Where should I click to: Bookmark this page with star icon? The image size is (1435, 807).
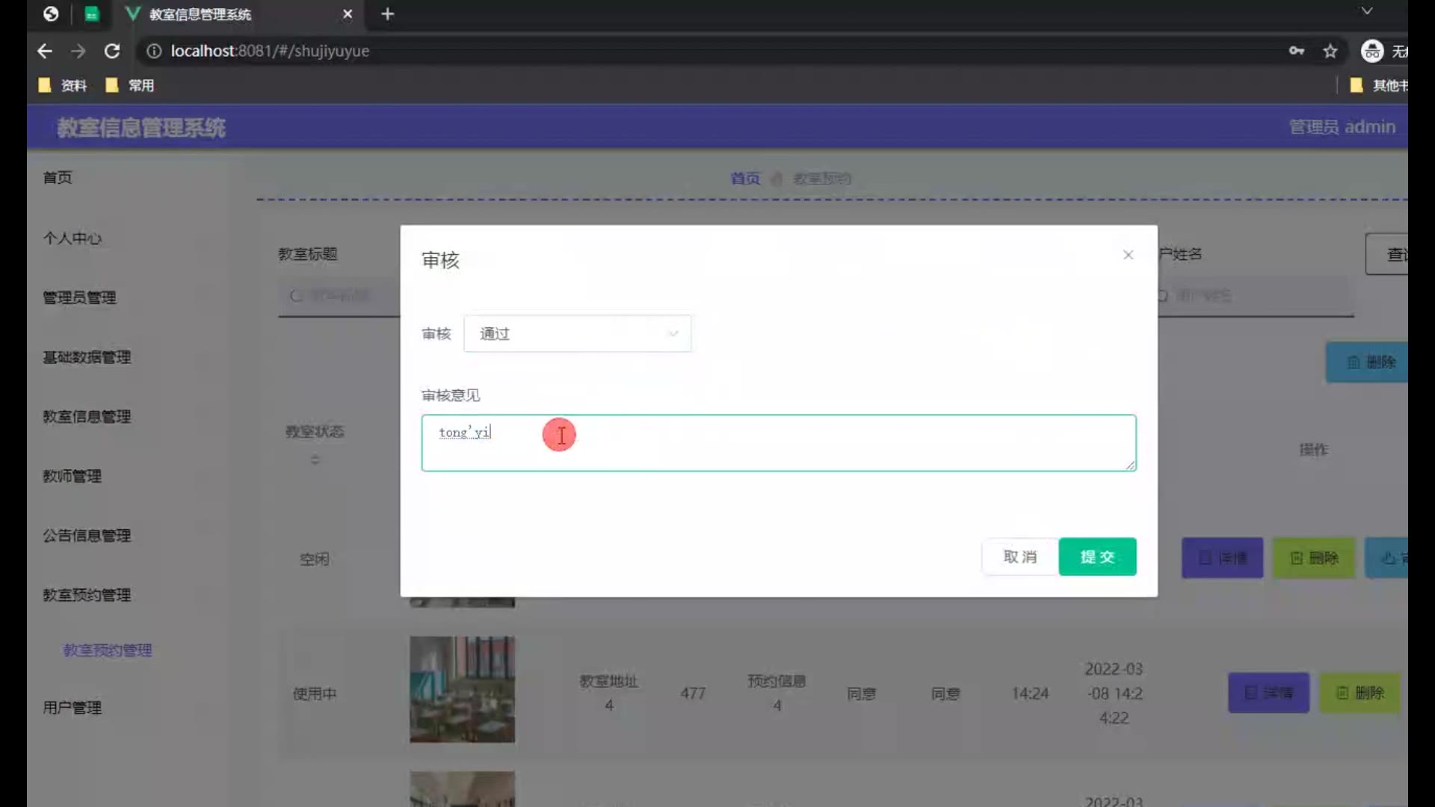pos(1330,51)
